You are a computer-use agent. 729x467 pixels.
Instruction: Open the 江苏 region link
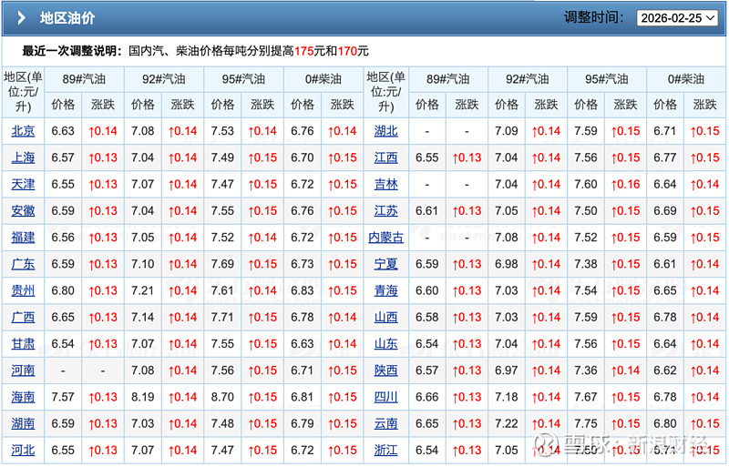pos(385,210)
